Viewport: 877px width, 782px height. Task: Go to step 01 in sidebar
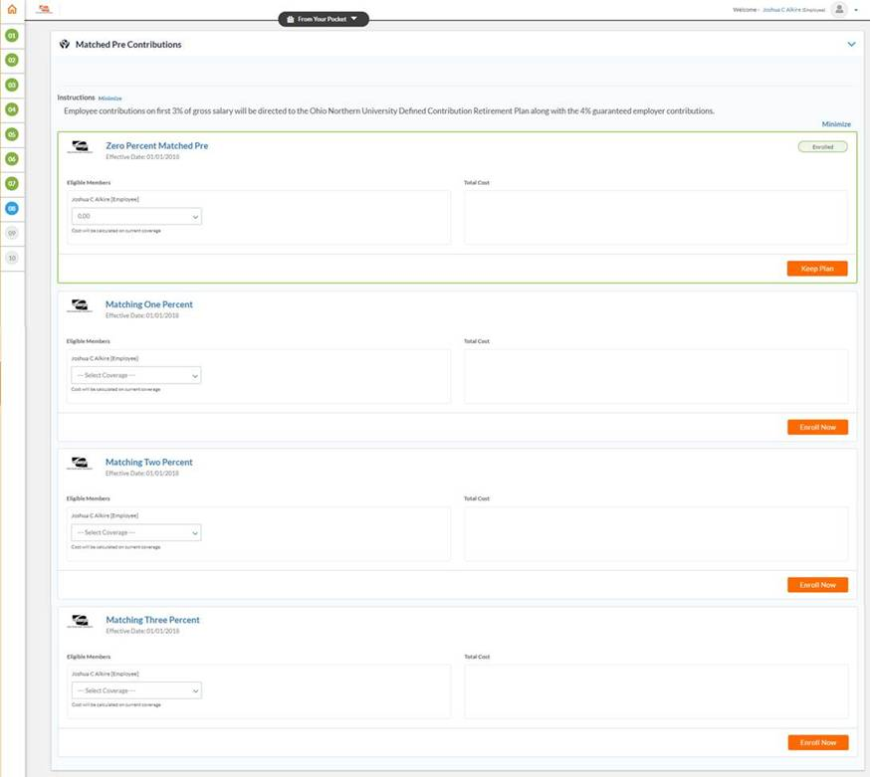12,36
